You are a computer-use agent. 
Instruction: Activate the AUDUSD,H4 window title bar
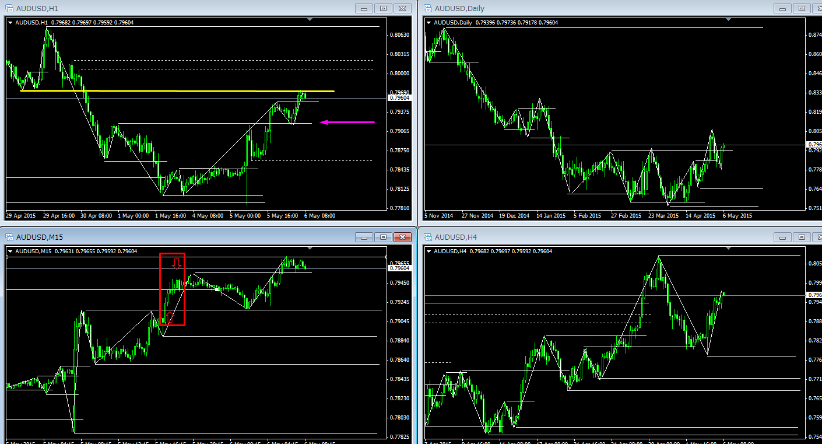(583, 237)
